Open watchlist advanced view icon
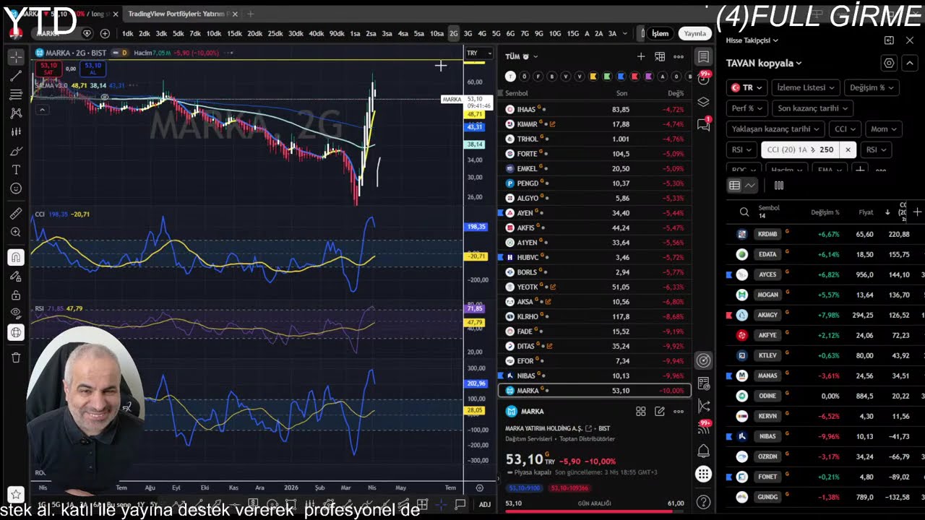 pyautogui.click(x=659, y=56)
